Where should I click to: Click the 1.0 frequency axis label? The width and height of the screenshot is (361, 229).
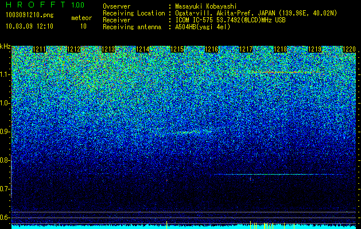coord(5,104)
